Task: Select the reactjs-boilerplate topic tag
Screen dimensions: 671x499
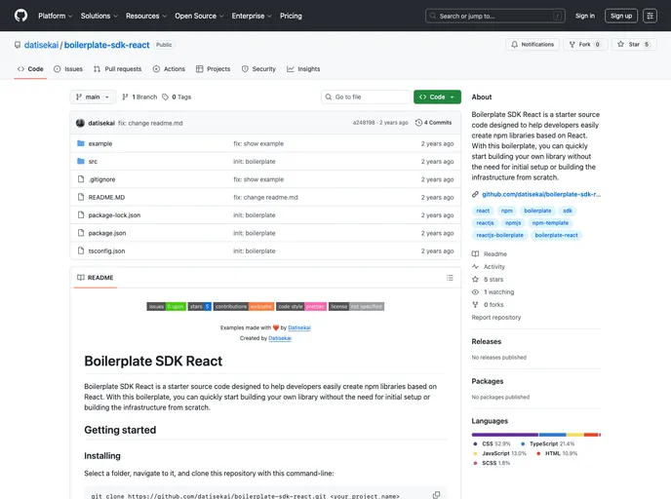Action: 499,235
